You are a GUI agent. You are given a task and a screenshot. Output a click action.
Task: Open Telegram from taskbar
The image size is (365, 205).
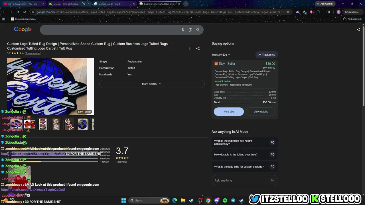tap(233, 200)
